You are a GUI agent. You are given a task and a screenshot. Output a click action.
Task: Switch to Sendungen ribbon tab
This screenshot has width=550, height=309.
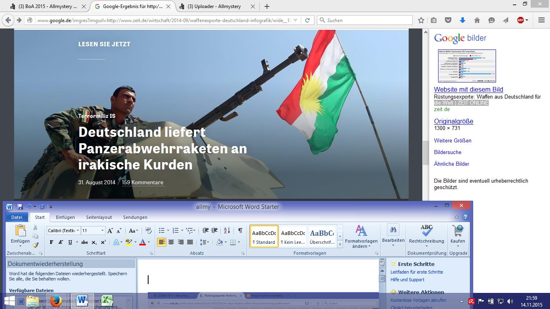pos(135,217)
